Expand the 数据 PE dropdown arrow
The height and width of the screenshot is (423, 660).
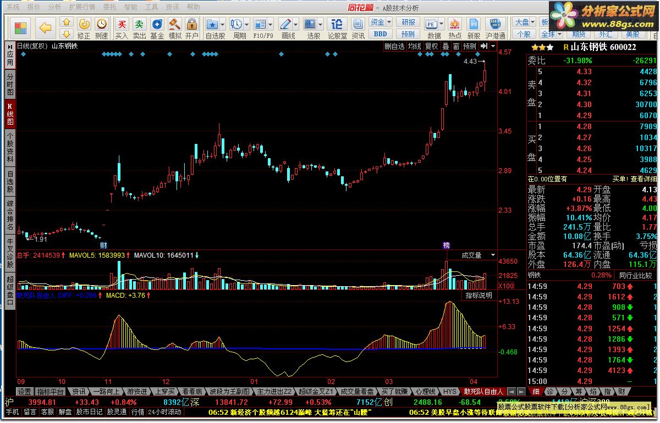pos(442,24)
